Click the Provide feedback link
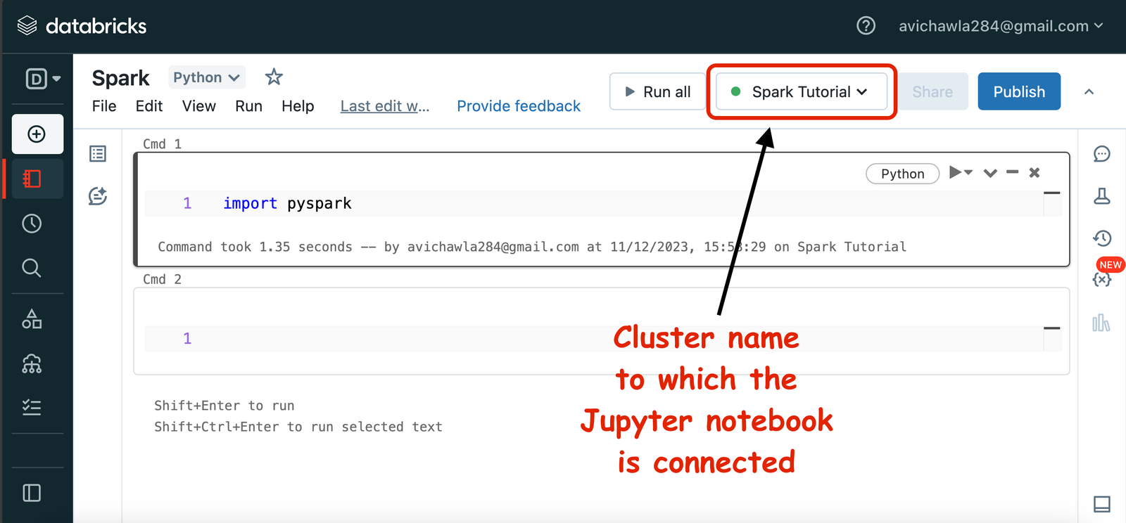This screenshot has width=1126, height=523. (519, 106)
